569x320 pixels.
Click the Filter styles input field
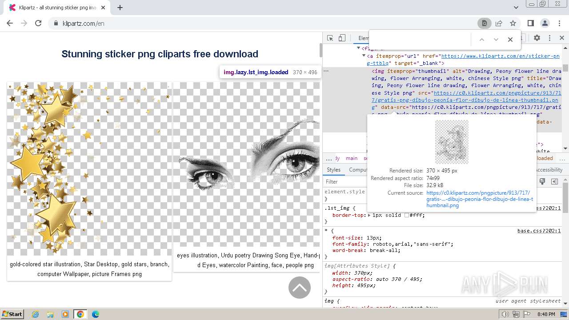point(346,181)
